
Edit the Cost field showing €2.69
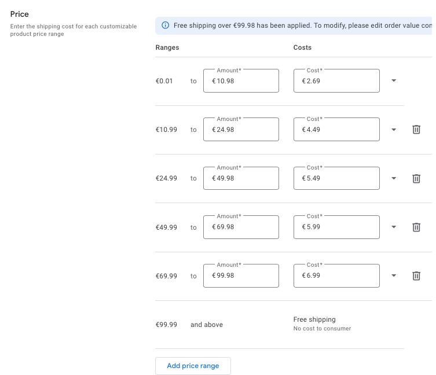pyautogui.click(x=336, y=81)
